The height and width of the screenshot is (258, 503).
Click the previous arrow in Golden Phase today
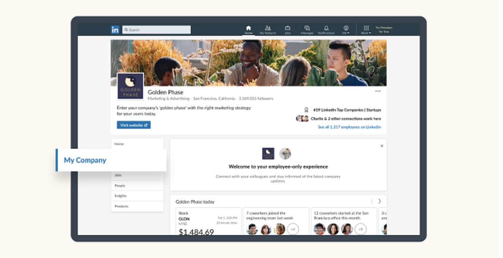[372, 201]
